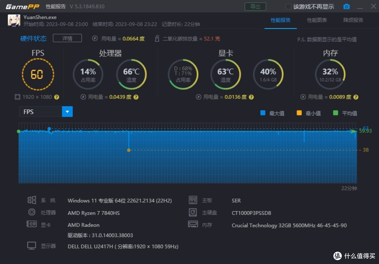Click the green 平均值 legend swatch
Viewport: 379px width, 264px height.
[x=335, y=113]
